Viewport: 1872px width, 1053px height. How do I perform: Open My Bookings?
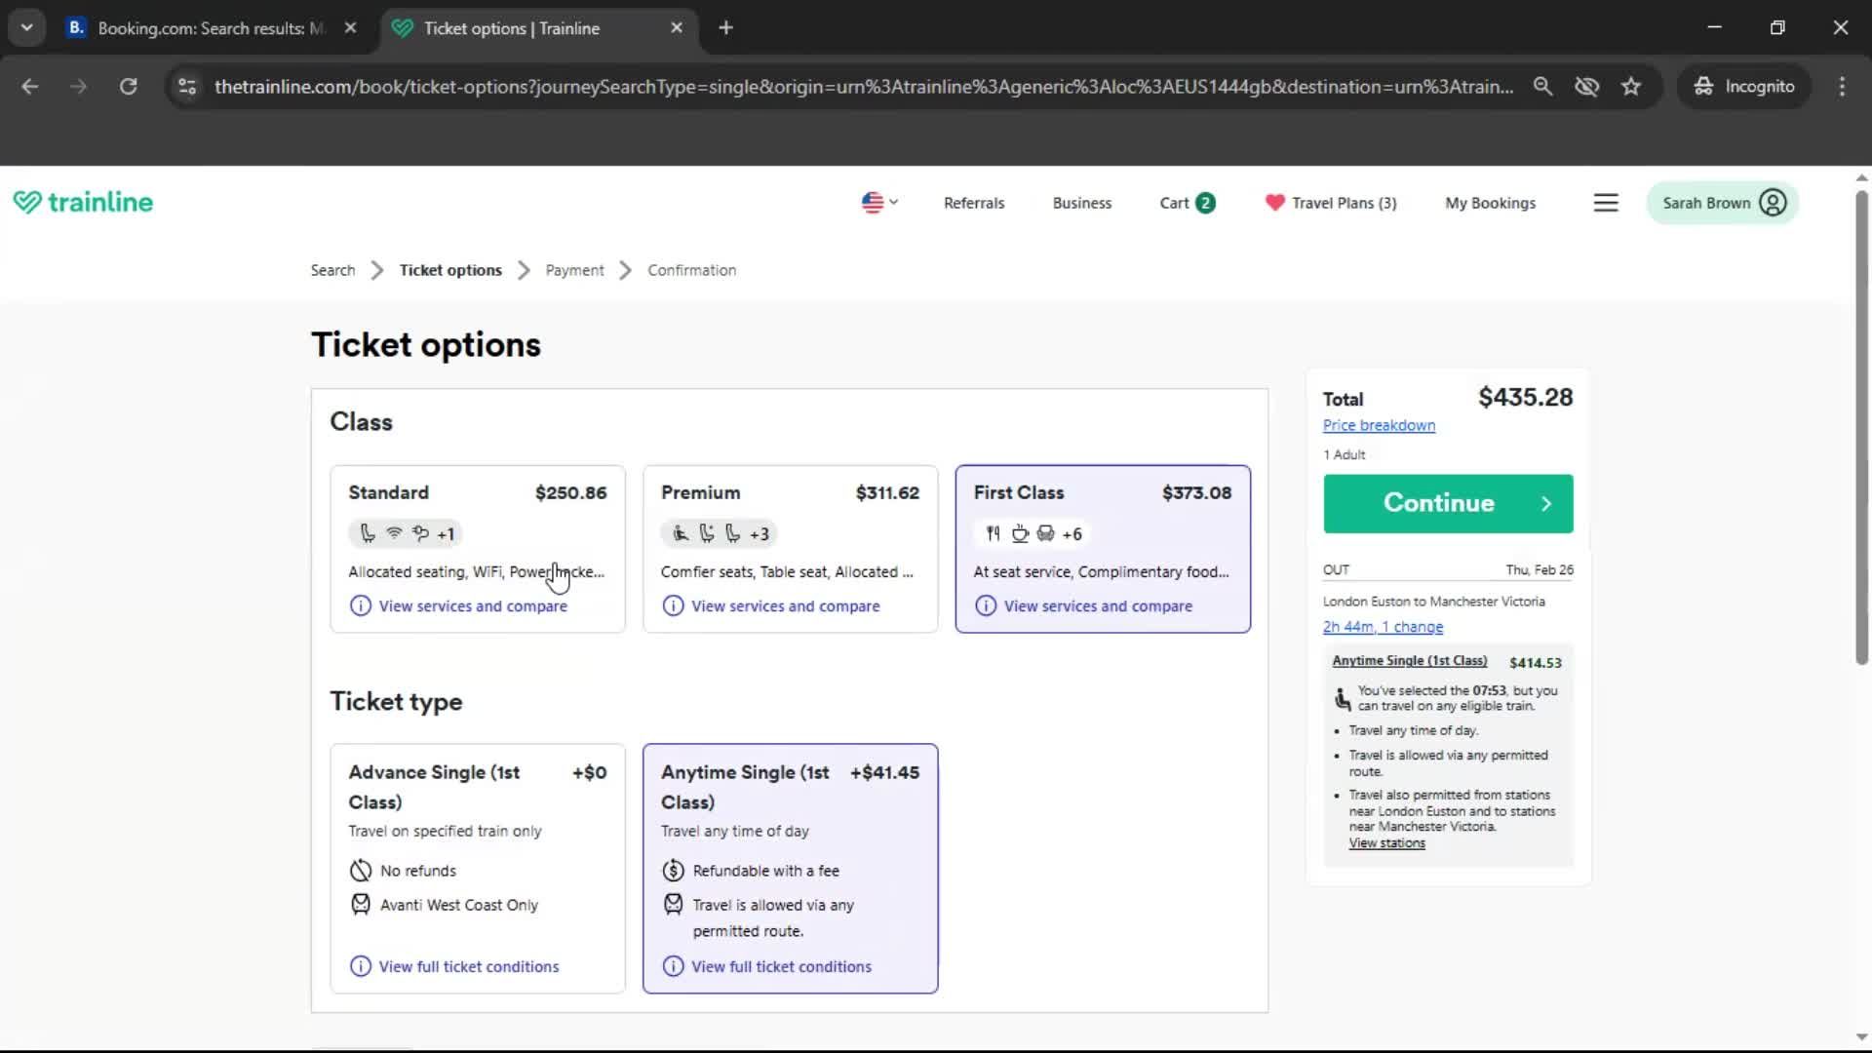1490,203
